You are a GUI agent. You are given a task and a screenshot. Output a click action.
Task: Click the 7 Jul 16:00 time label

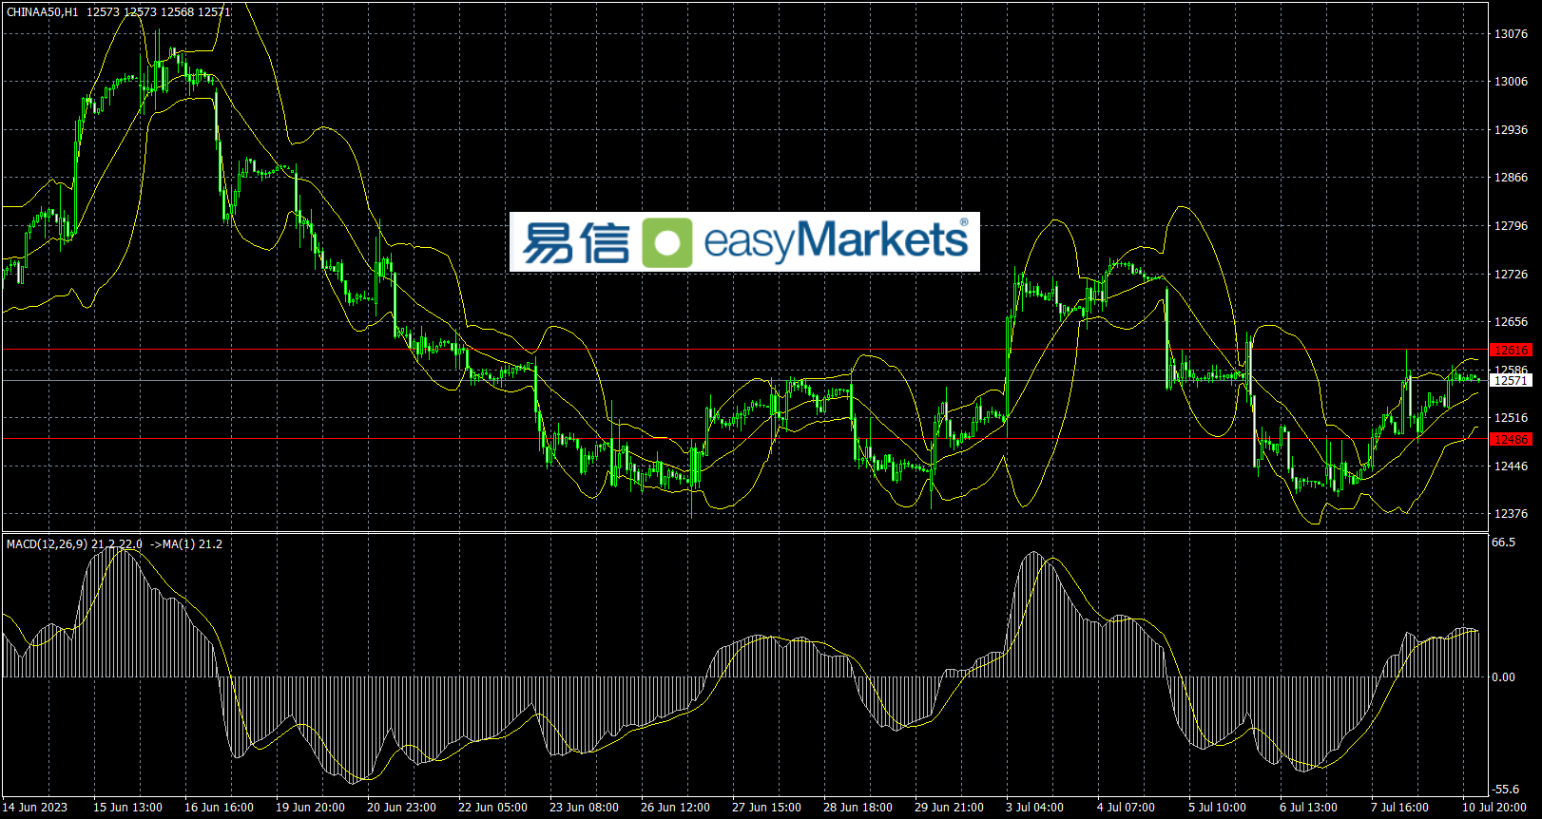(x=1399, y=808)
